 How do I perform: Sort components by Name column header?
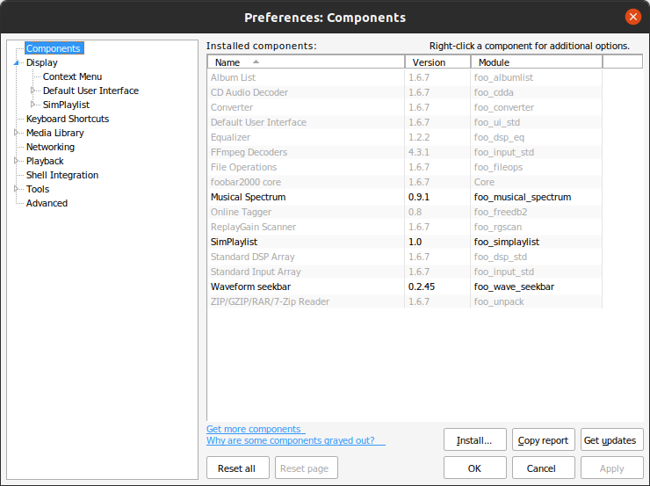click(306, 62)
